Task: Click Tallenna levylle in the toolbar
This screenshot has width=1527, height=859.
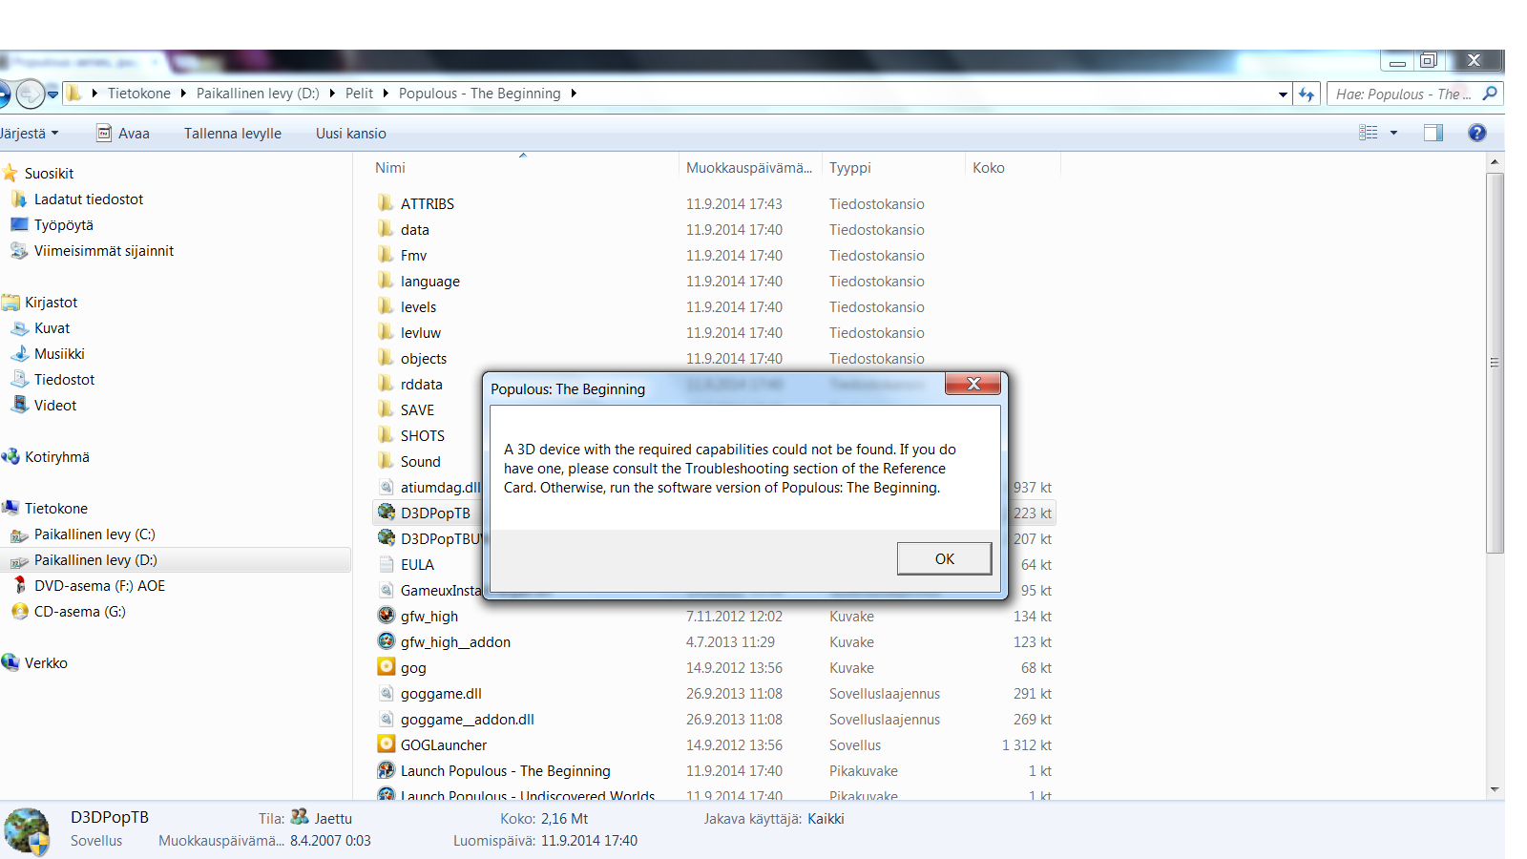Action: click(x=233, y=133)
